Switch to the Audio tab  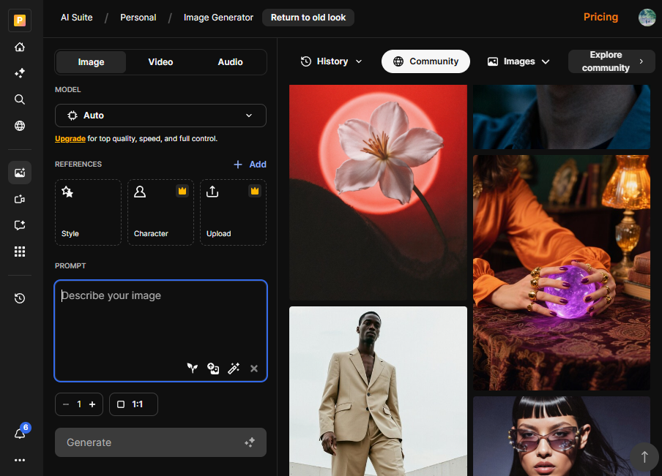tap(230, 62)
